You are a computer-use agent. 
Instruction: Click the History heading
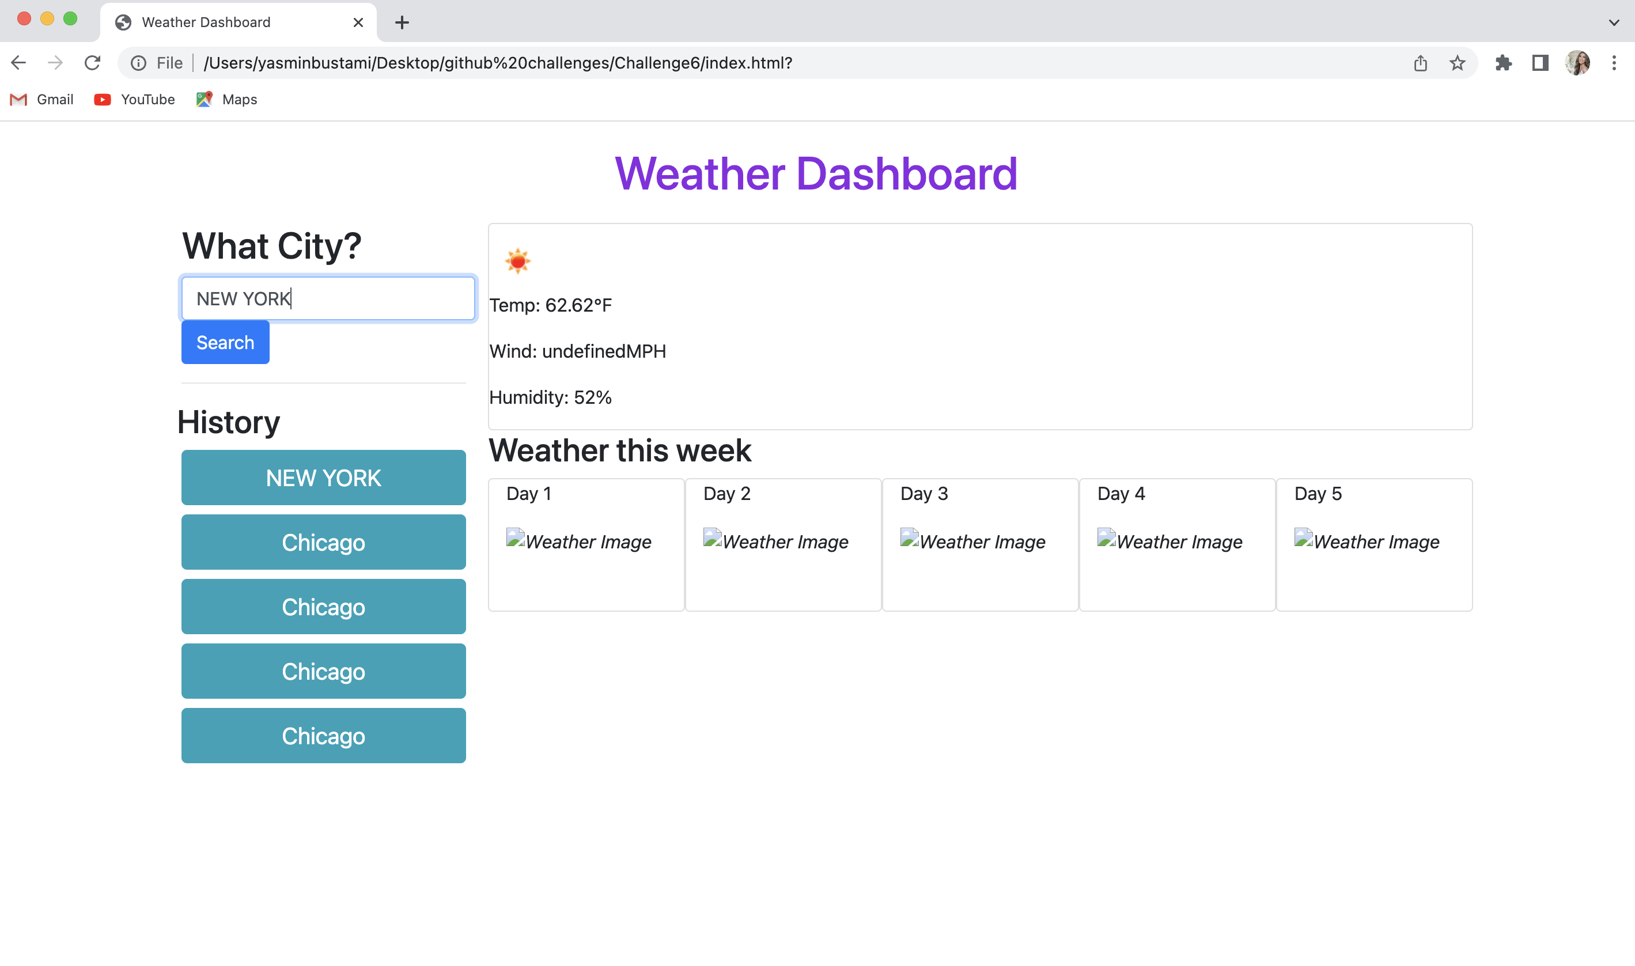229,422
